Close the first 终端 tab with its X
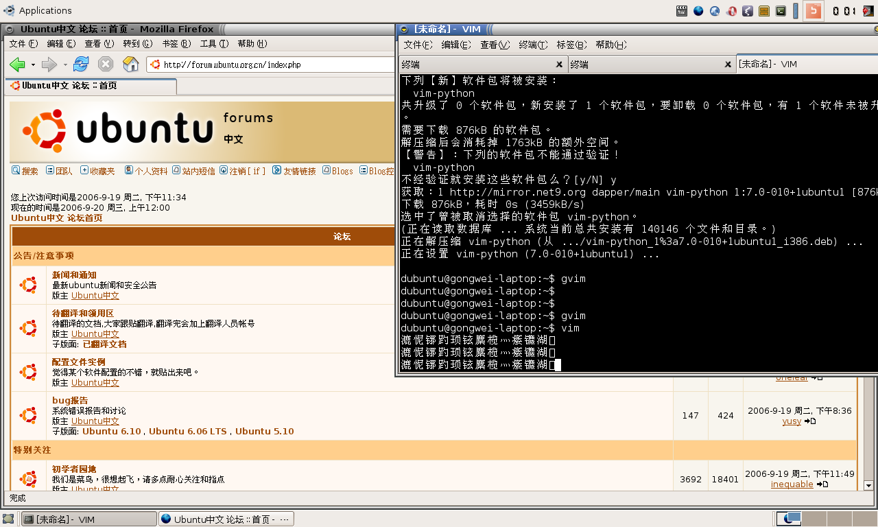878x527 pixels. tap(560, 64)
